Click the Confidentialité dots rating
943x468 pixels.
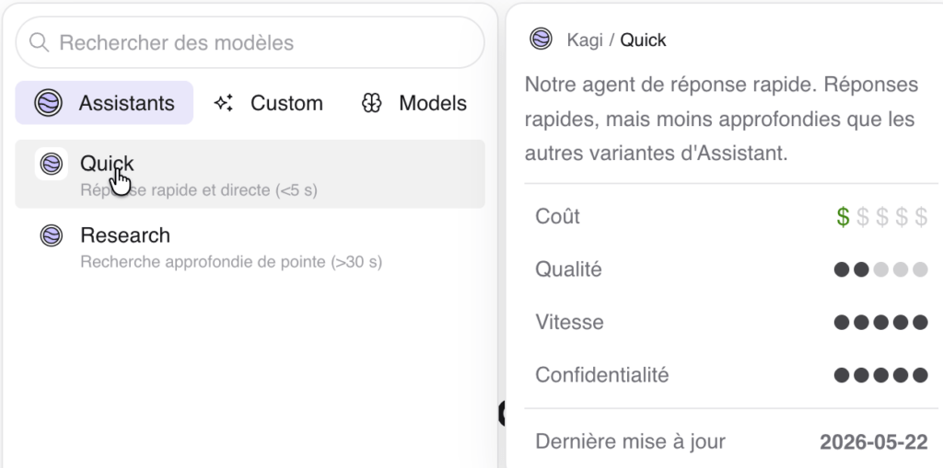(x=881, y=375)
